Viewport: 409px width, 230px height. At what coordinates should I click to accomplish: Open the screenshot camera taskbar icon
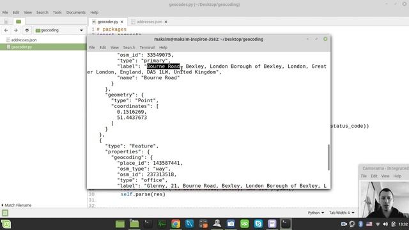231,224
